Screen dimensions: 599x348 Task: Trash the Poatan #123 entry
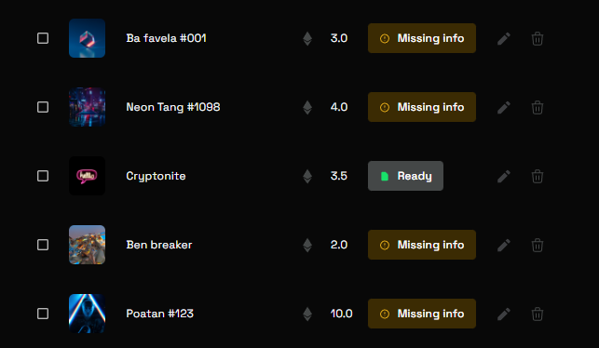point(538,314)
